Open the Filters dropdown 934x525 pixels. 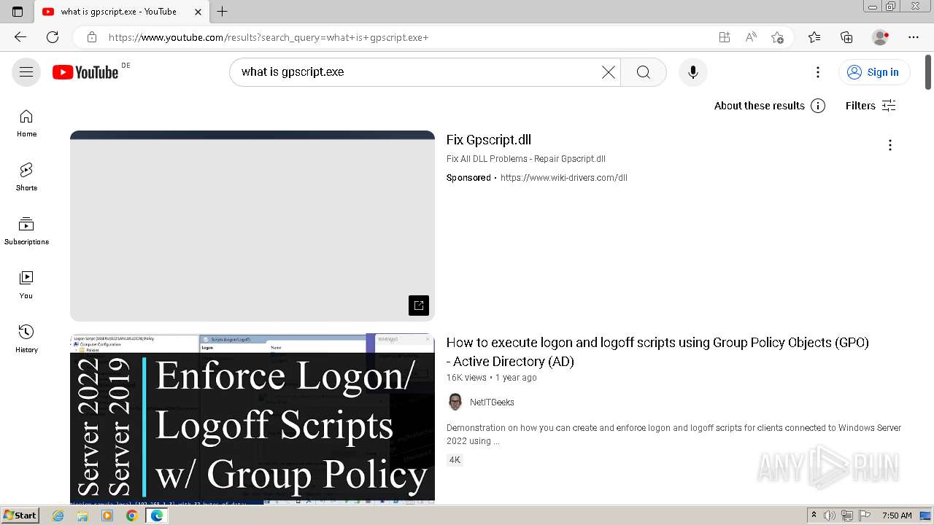(x=871, y=106)
